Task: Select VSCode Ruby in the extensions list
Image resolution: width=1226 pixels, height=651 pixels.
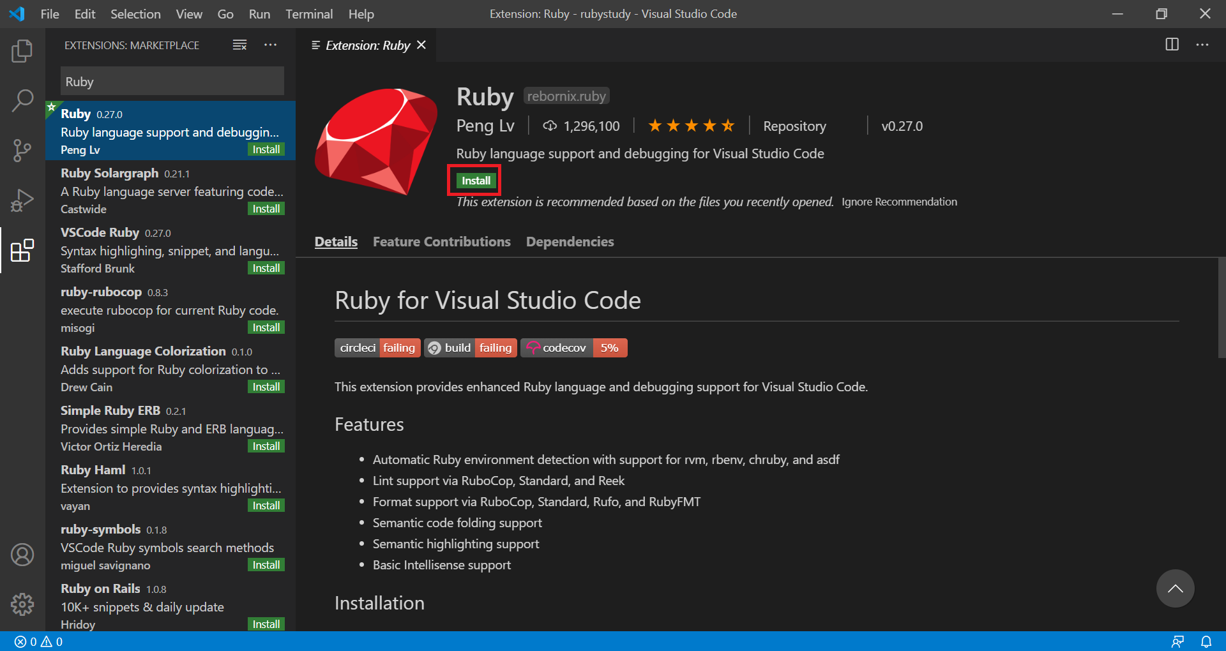Action: click(170, 250)
